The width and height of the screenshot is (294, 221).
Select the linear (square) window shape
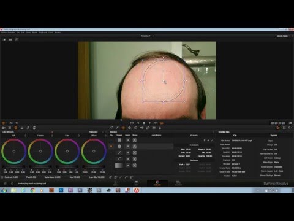point(119,140)
